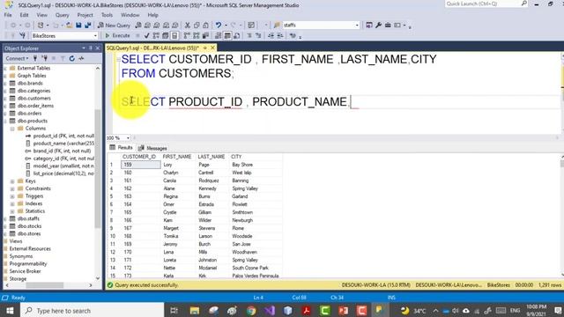Execute the current SQL query
564x317 pixels.
[117, 35]
